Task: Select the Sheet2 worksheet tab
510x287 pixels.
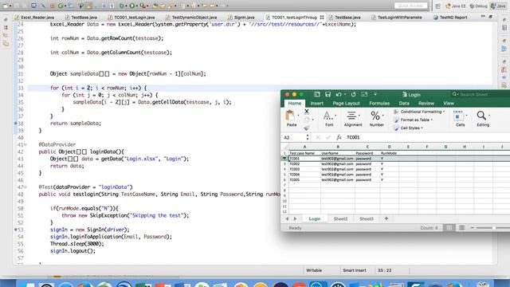Action: coord(340,218)
